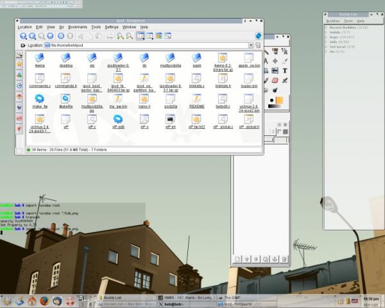Go up one directory in Konqueror
This screenshot has height=308, width=385.
(x=23, y=36)
